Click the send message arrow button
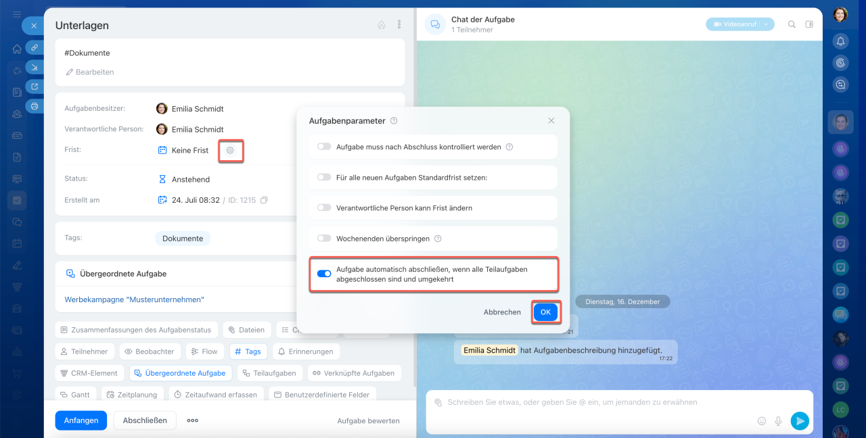 click(x=800, y=420)
